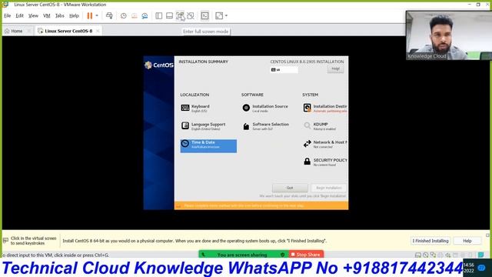Click I Finished Installing button
Image resolution: width=492 pixels, height=277 pixels.
coord(430,241)
